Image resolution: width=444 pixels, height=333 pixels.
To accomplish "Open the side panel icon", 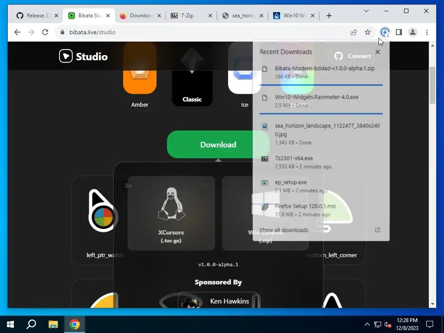I will tap(399, 32).
